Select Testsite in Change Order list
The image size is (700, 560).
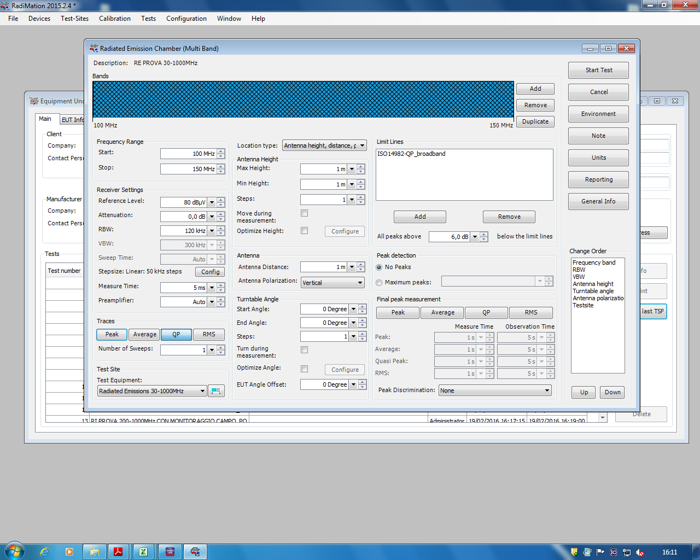click(583, 305)
